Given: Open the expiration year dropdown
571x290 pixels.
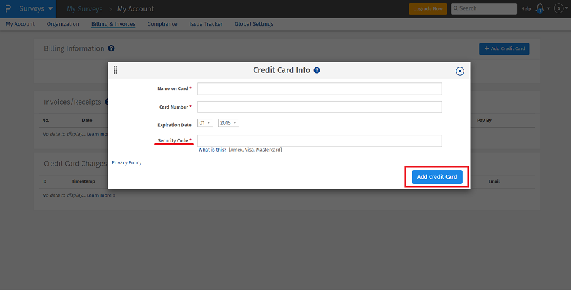Looking at the screenshot, I should pyautogui.click(x=228, y=122).
